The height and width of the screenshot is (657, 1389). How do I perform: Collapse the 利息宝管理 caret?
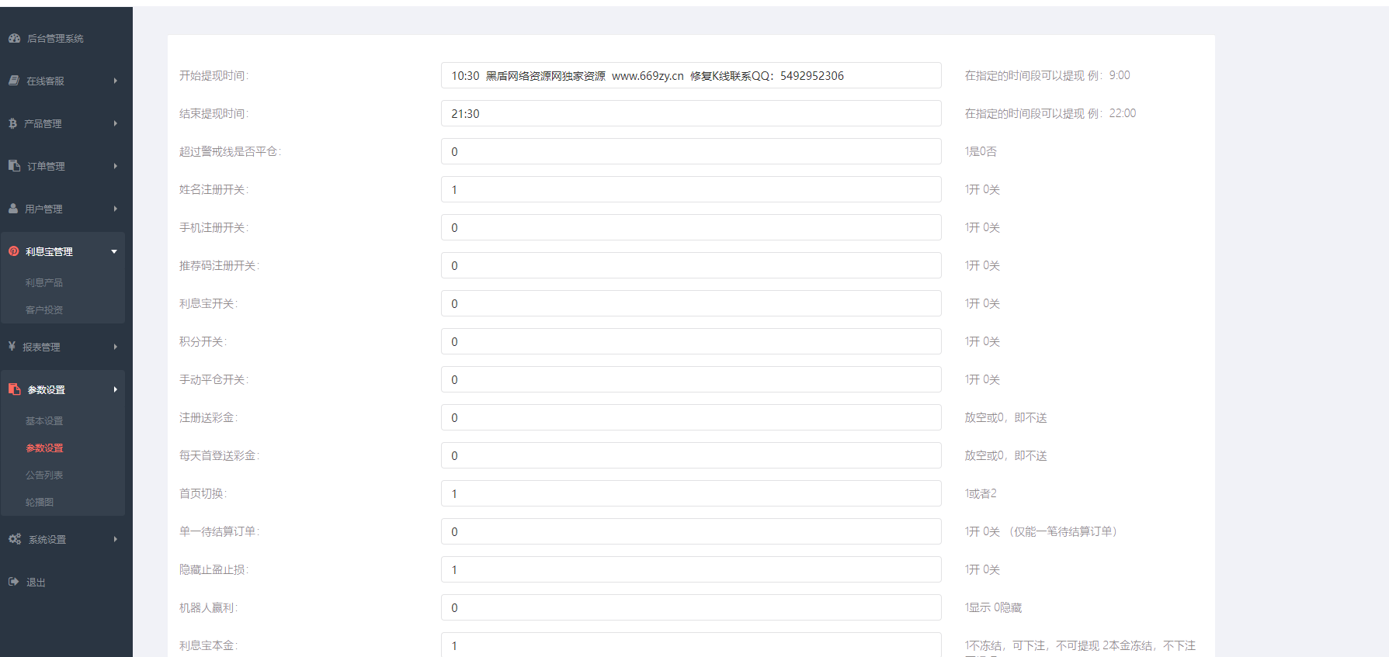114,251
